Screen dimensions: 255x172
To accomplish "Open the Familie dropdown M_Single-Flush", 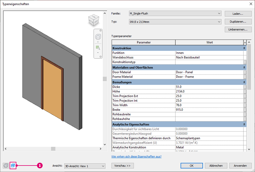I will point(175,14).
